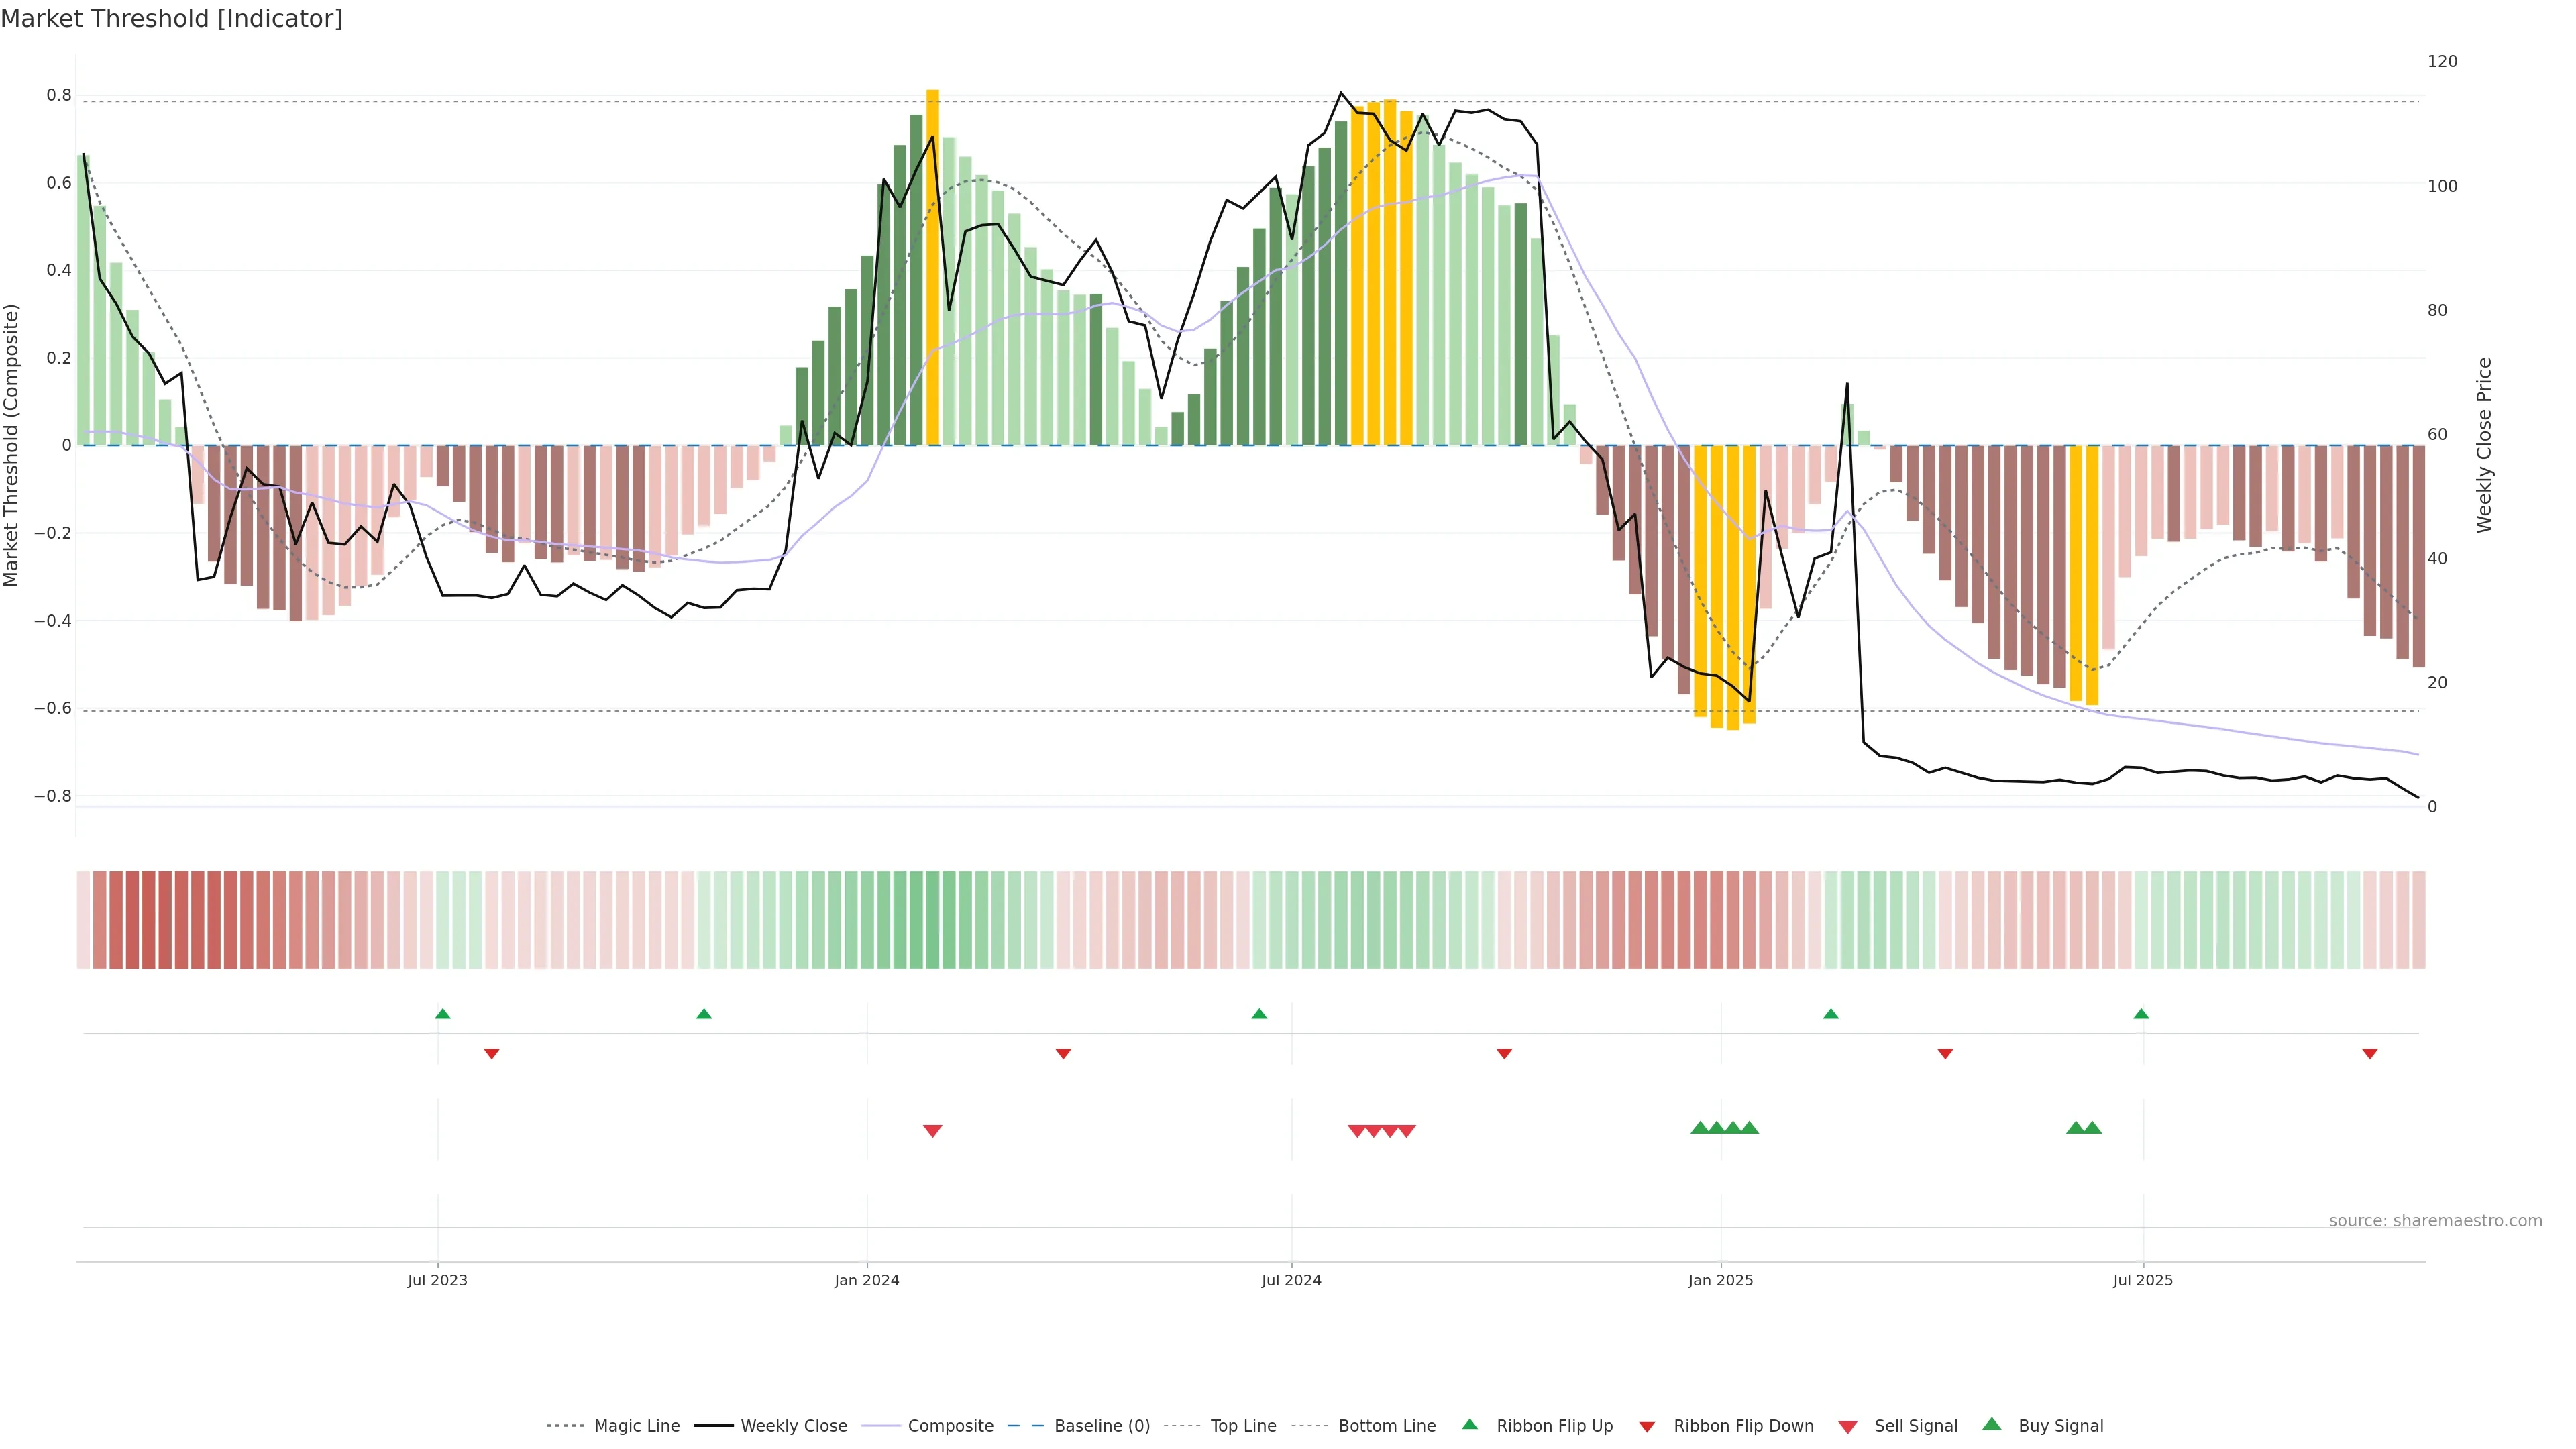Click the Sell Signal legend triangle icon

point(1848,1427)
